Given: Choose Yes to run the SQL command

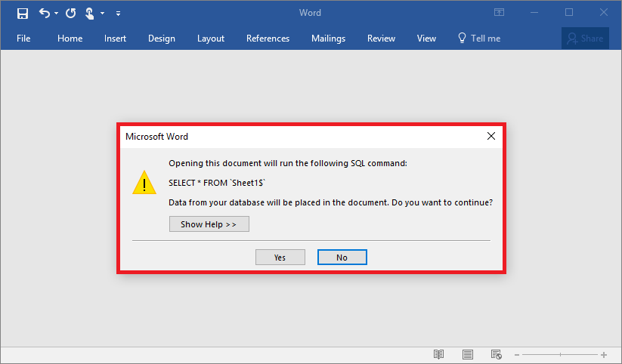Looking at the screenshot, I should tap(280, 258).
